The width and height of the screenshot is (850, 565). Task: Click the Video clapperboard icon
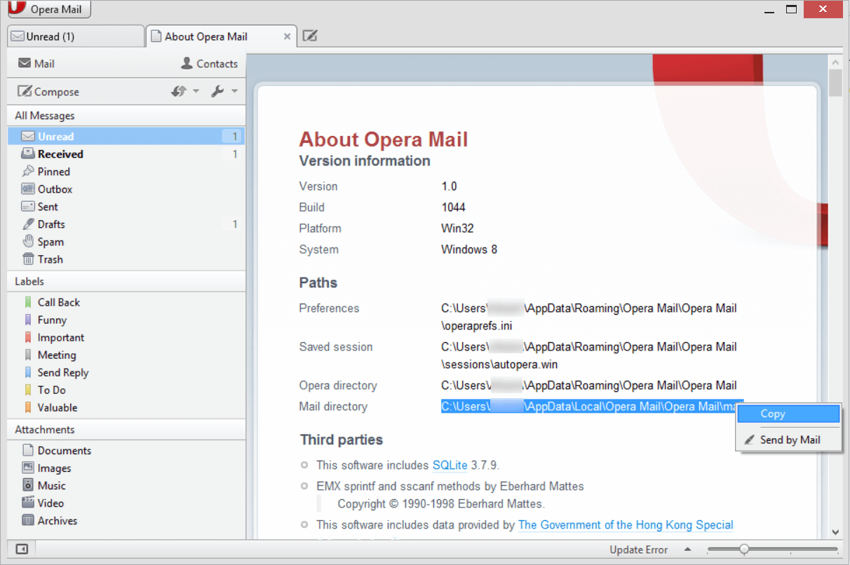[x=28, y=503]
